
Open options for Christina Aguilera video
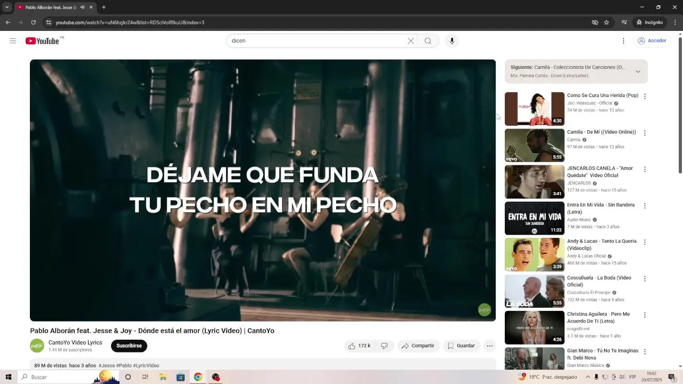645,315
